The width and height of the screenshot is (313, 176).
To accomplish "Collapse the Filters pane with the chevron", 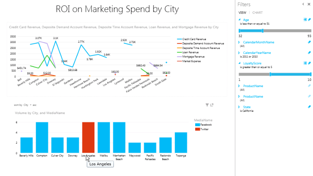I will pyautogui.click(x=304, y=4).
